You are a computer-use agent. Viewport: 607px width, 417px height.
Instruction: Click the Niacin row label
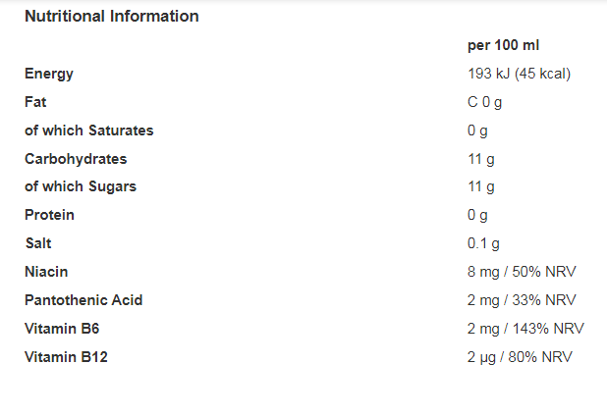pos(46,272)
